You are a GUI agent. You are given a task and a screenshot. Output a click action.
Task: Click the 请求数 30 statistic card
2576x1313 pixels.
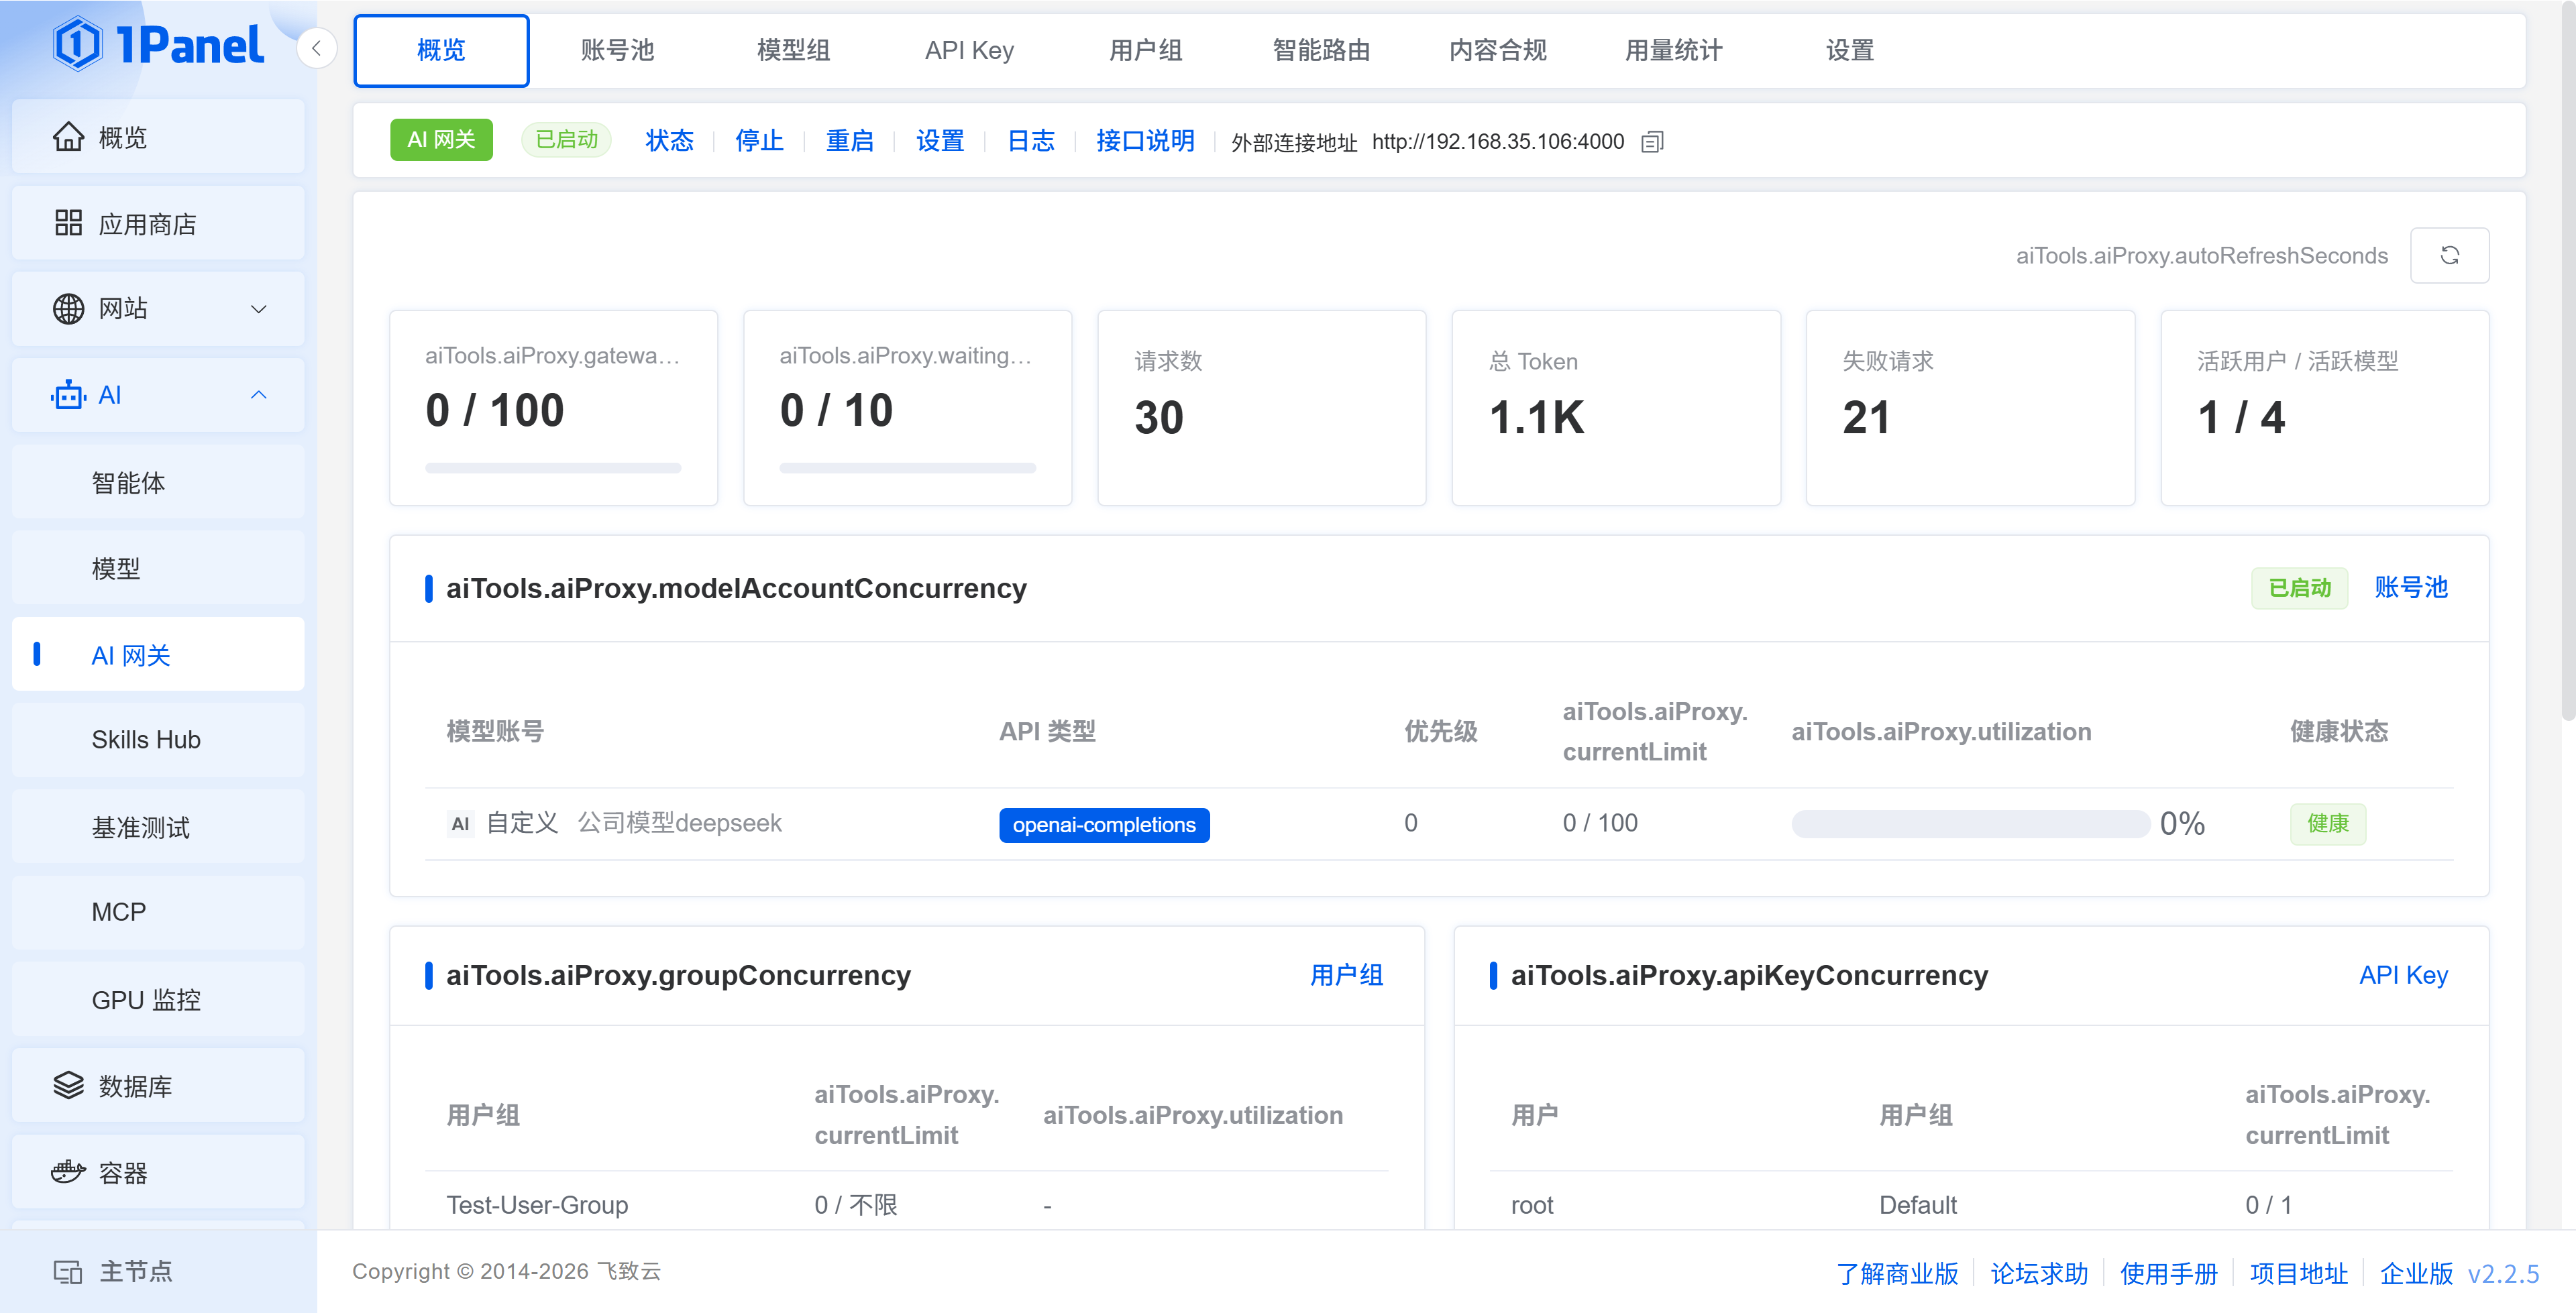click(1261, 408)
